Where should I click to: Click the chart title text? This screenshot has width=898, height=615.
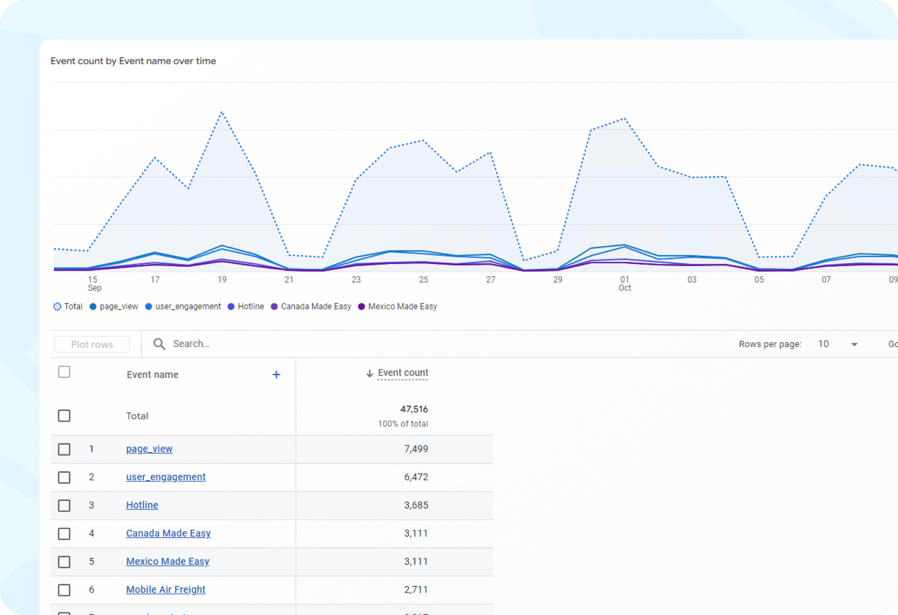133,61
